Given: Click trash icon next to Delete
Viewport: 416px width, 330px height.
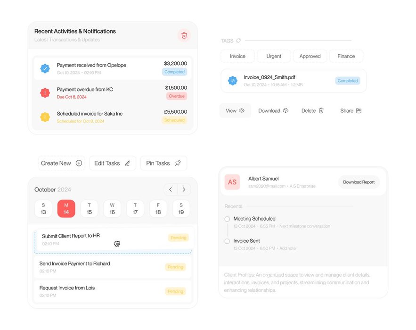Looking at the screenshot, I should [321, 111].
